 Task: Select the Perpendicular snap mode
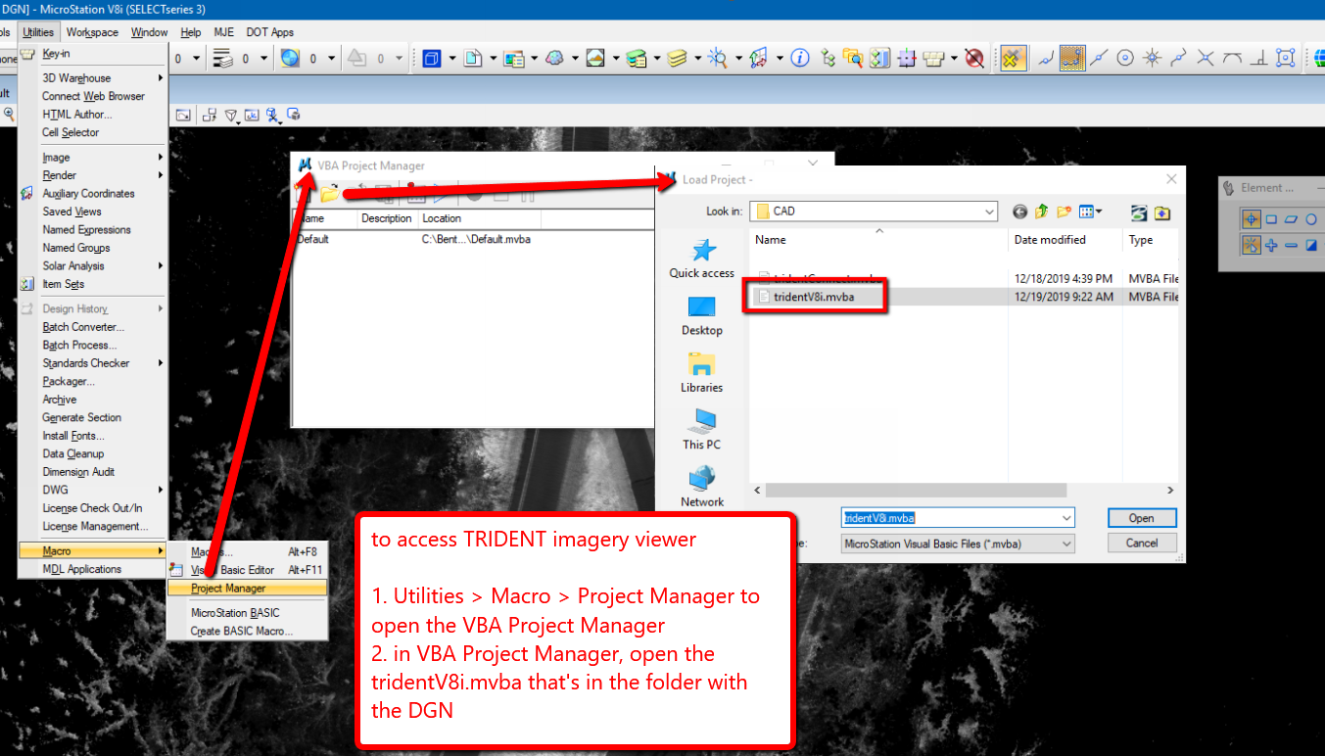[x=1259, y=59]
